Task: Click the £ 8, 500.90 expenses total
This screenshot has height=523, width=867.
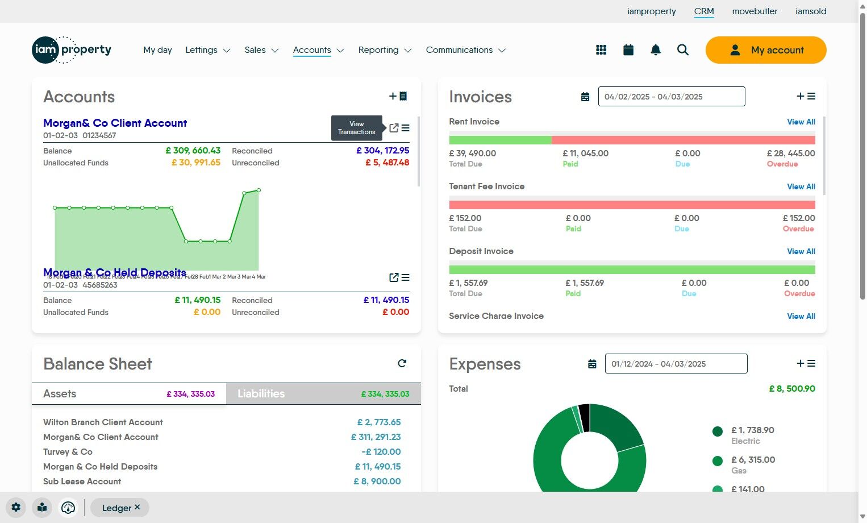Action: coord(792,389)
